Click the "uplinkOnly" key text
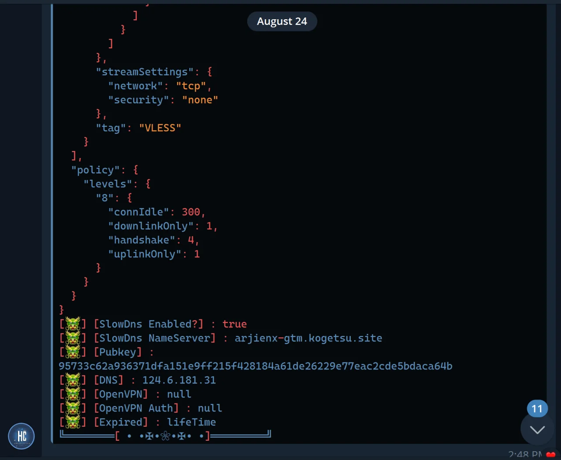 click(x=145, y=254)
